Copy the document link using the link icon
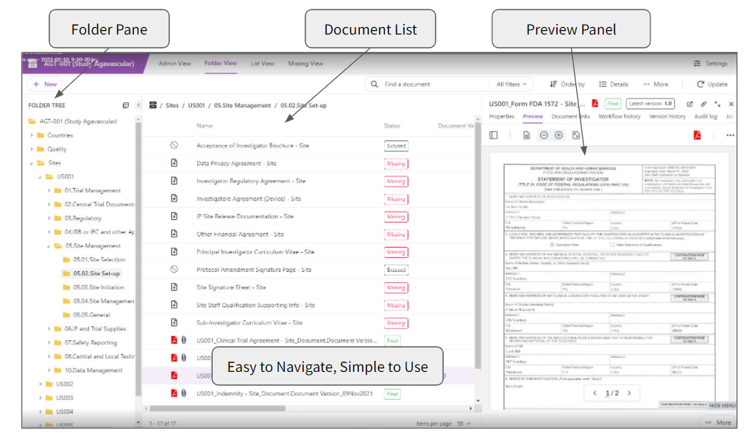Image resolution: width=752 pixels, height=438 pixels. point(703,104)
